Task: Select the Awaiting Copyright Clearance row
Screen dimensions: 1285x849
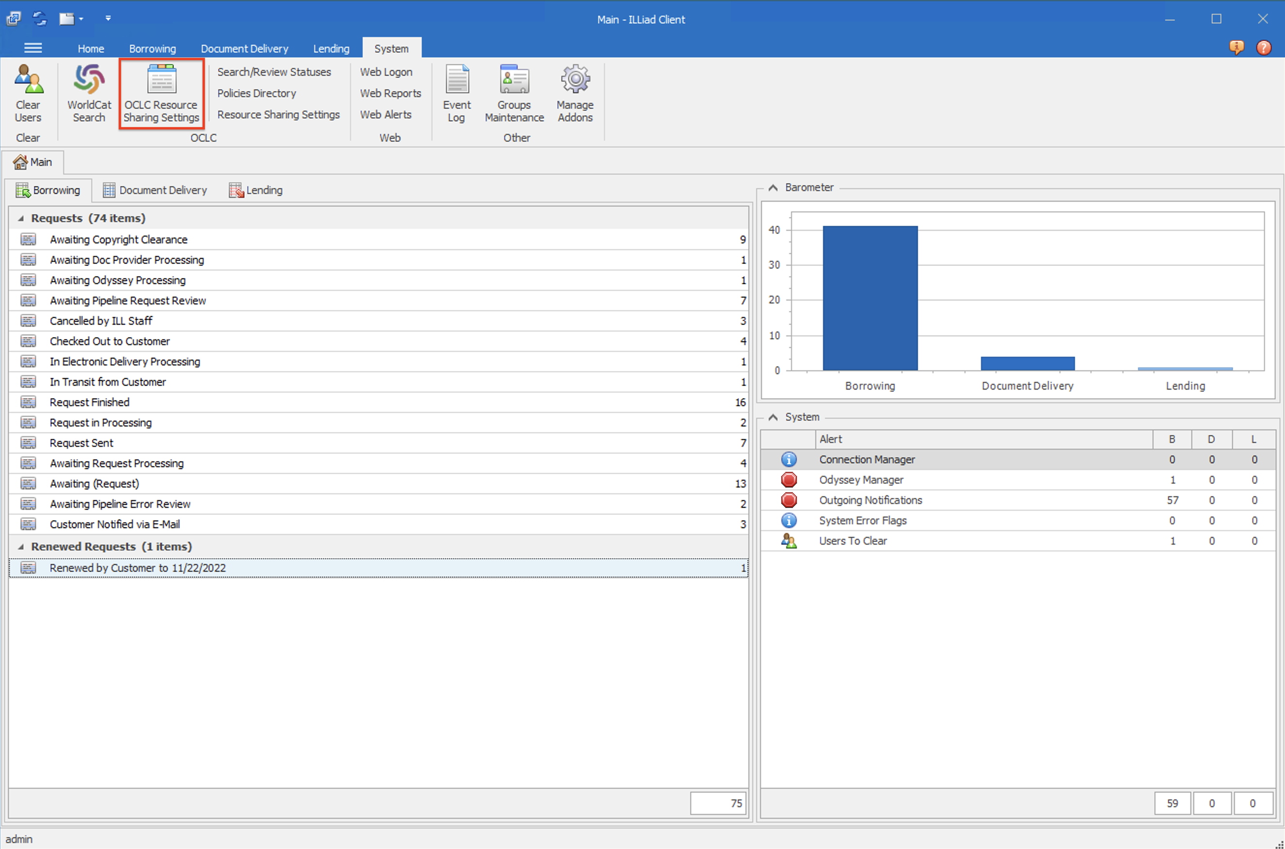Action: point(119,239)
